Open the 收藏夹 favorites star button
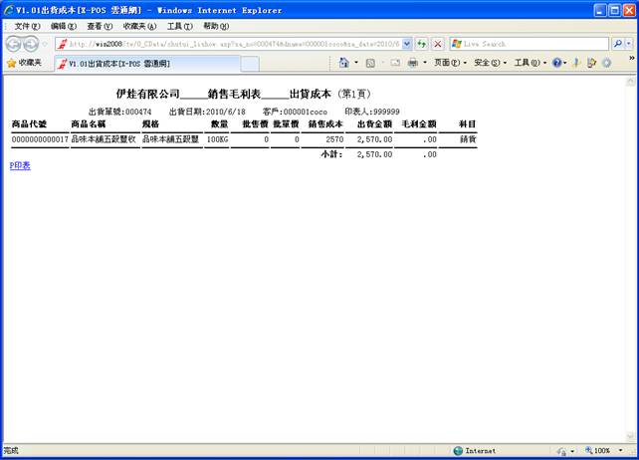This screenshot has width=639, height=460. [x=25, y=63]
